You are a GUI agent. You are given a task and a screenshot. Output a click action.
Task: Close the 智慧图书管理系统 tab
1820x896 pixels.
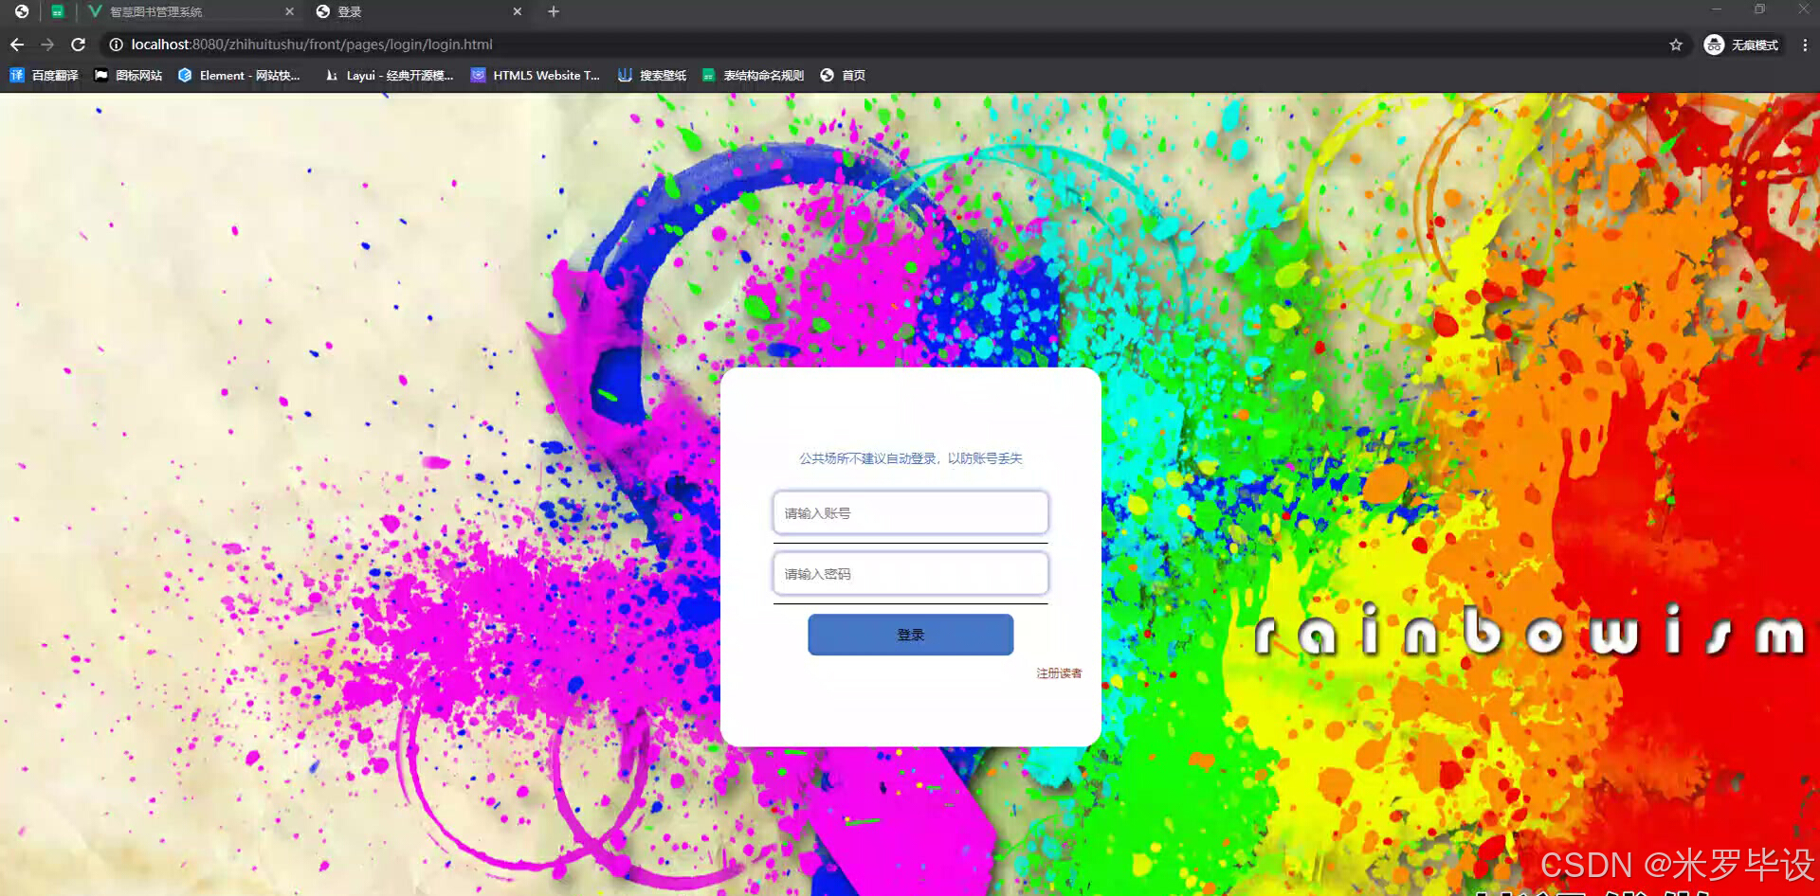(x=289, y=11)
